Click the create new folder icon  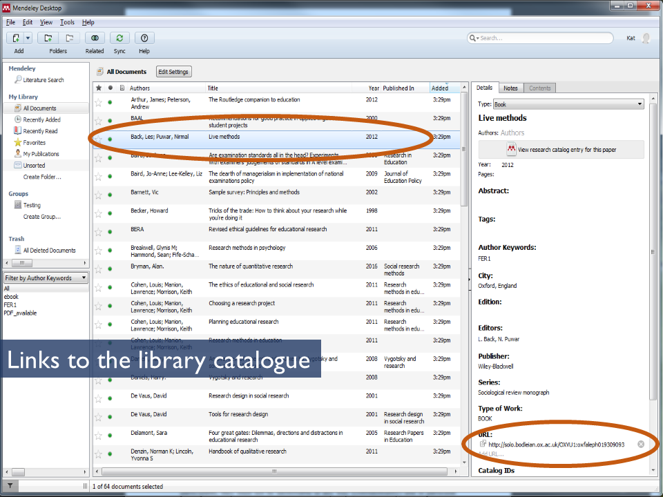48,39
